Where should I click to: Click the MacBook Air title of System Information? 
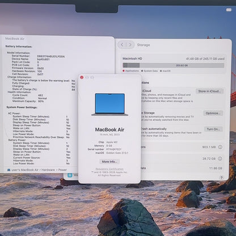(x=15, y=39)
